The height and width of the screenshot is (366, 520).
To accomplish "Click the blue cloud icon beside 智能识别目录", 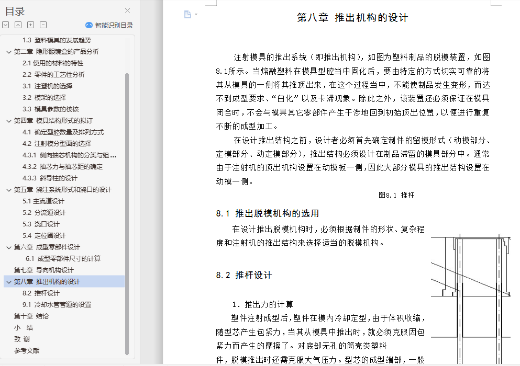I will (x=89, y=25).
